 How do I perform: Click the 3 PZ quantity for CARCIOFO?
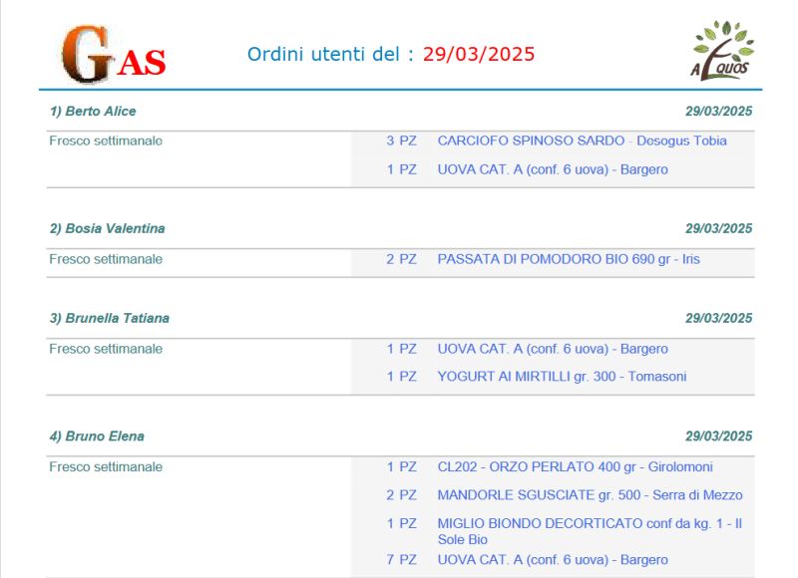[x=401, y=141]
